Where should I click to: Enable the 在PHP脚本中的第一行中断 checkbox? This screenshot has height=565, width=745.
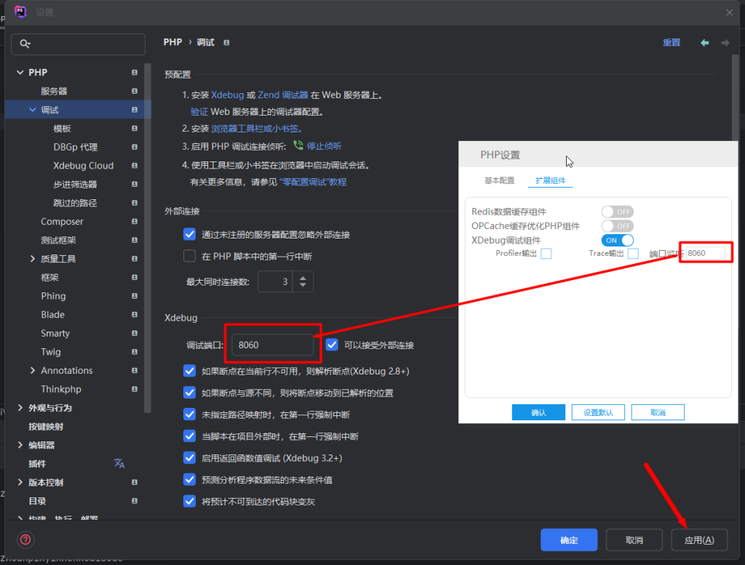(189, 256)
